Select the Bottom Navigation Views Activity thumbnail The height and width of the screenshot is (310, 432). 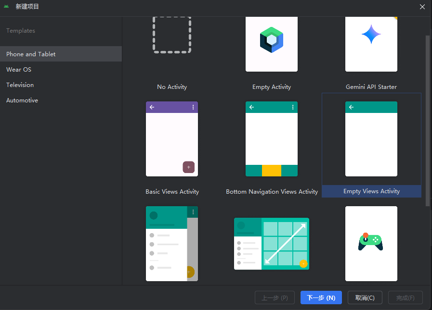click(271, 139)
